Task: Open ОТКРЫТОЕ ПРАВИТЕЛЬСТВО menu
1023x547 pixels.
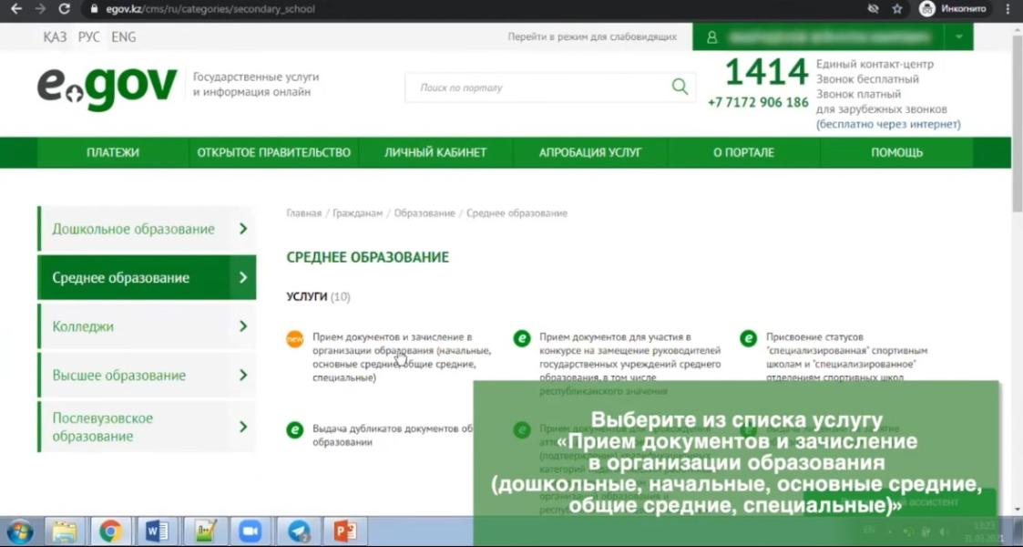Action: [274, 153]
